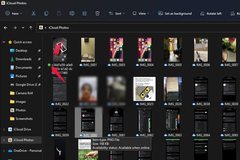Click the Set as background button
Screen dimensions: 240x160
click(175, 13)
